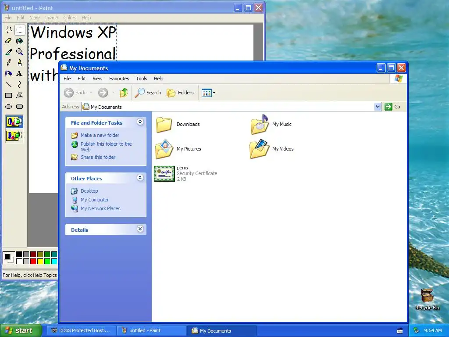The height and width of the screenshot is (337, 449).
Task: Toggle the Folders pane button
Action: [x=180, y=93]
